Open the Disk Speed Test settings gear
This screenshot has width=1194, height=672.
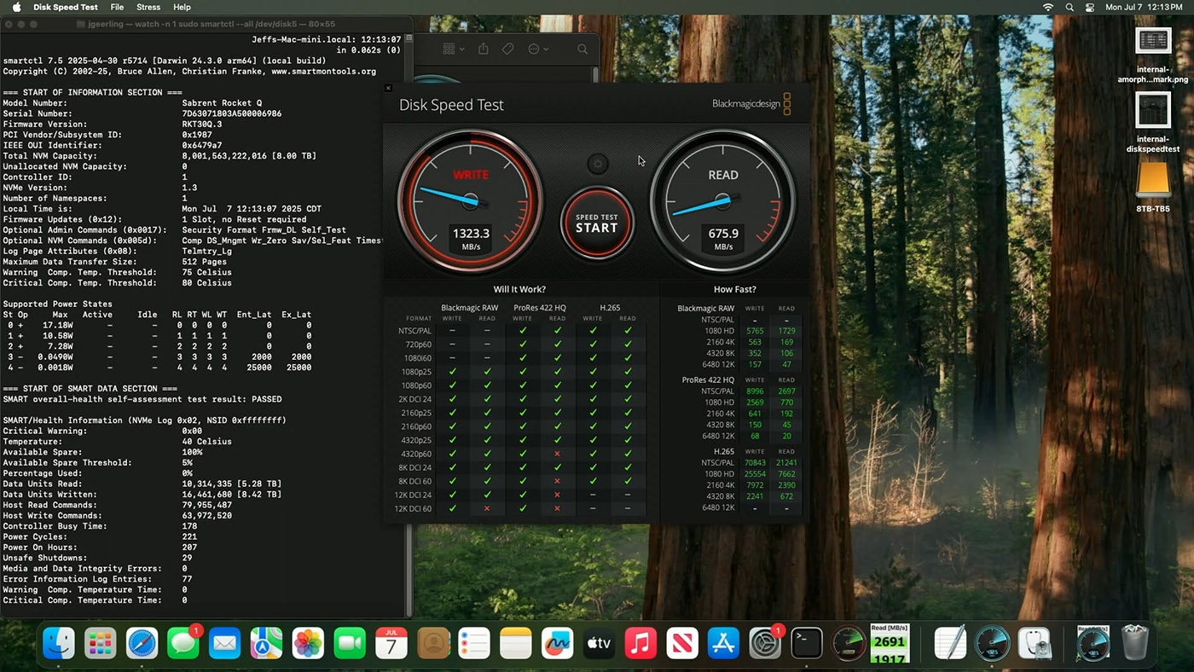(x=598, y=164)
